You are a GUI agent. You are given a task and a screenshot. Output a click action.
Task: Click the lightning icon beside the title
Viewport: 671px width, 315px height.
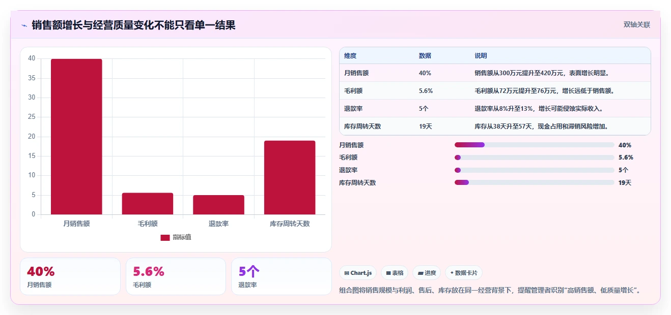(24, 25)
